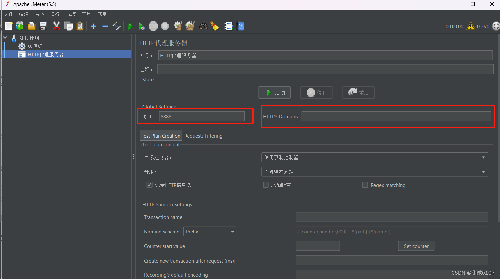The width and height of the screenshot is (500, 279).
Task: Click the Search binoculars icon
Action: pos(203,26)
